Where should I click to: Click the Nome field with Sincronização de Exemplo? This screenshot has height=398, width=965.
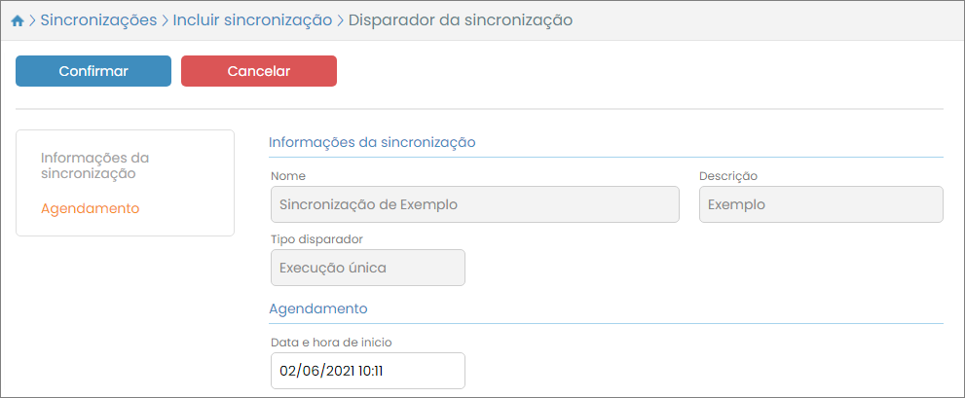[474, 205]
